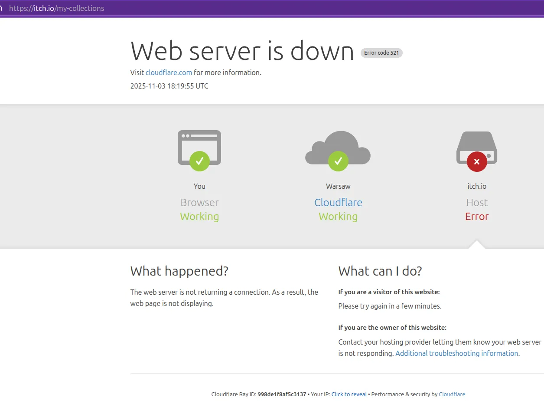Viewport: 544px width, 401px height.
Task: Click 'If you are a visitor of this website:'
Action: point(389,292)
